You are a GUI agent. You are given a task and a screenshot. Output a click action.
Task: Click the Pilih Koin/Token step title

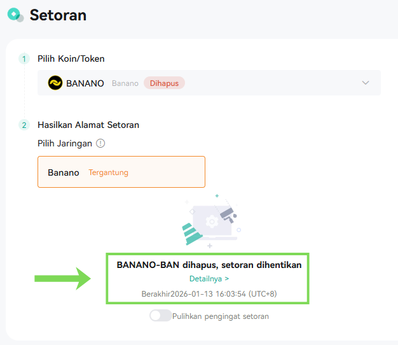pyautogui.click(x=71, y=59)
